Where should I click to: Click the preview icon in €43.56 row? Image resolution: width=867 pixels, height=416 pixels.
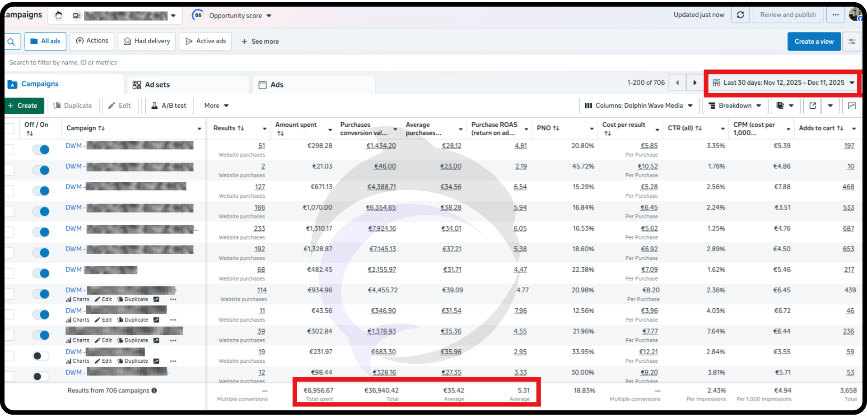coord(156,320)
